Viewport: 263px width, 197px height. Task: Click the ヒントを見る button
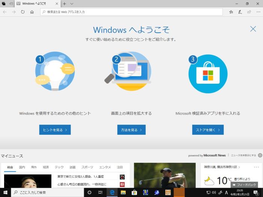point(55,130)
